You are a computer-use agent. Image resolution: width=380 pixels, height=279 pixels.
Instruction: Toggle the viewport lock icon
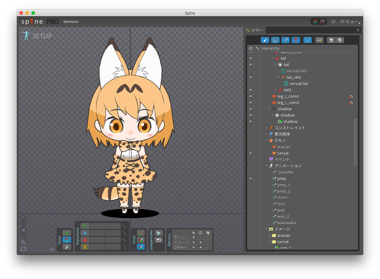(51, 249)
